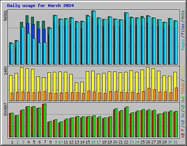
Task: Click day label 31 on the x-axis
Action: [x=175, y=142]
